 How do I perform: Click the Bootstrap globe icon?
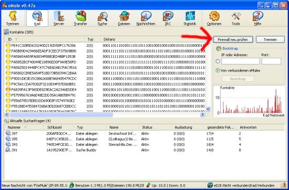pyautogui.click(x=219, y=48)
